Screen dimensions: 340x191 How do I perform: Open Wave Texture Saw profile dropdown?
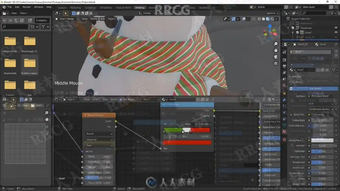point(99,145)
